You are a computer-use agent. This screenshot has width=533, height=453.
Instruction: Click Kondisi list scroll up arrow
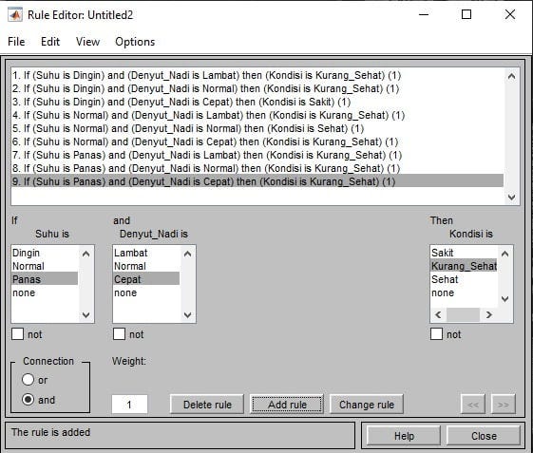[505, 254]
